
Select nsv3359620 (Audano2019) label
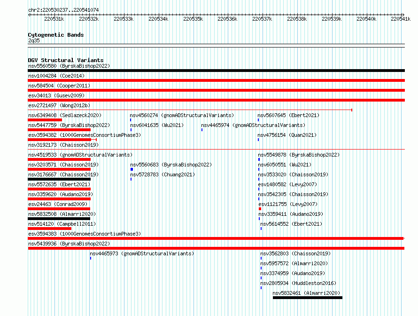pyautogui.click(x=61, y=194)
